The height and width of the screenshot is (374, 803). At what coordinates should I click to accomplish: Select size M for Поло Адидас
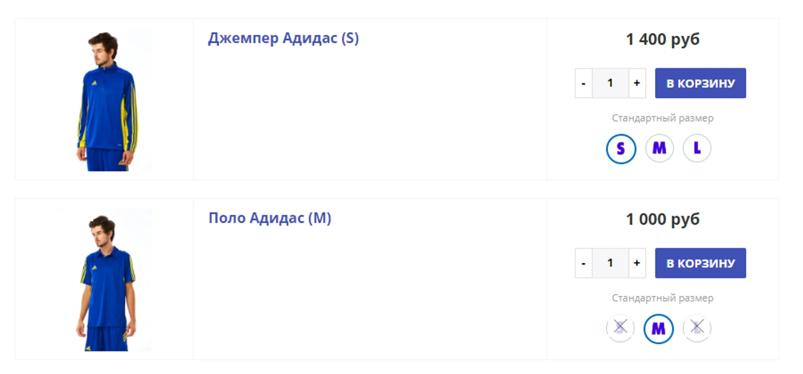click(x=658, y=328)
